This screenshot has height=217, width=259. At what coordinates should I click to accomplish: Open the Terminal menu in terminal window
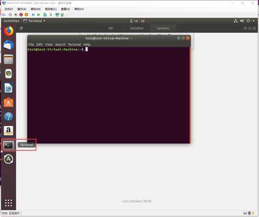click(x=74, y=44)
